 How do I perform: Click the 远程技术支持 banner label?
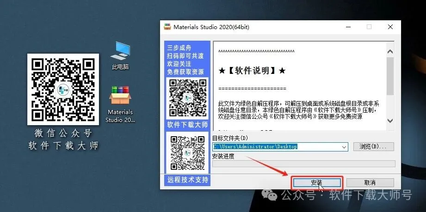coord(188,179)
